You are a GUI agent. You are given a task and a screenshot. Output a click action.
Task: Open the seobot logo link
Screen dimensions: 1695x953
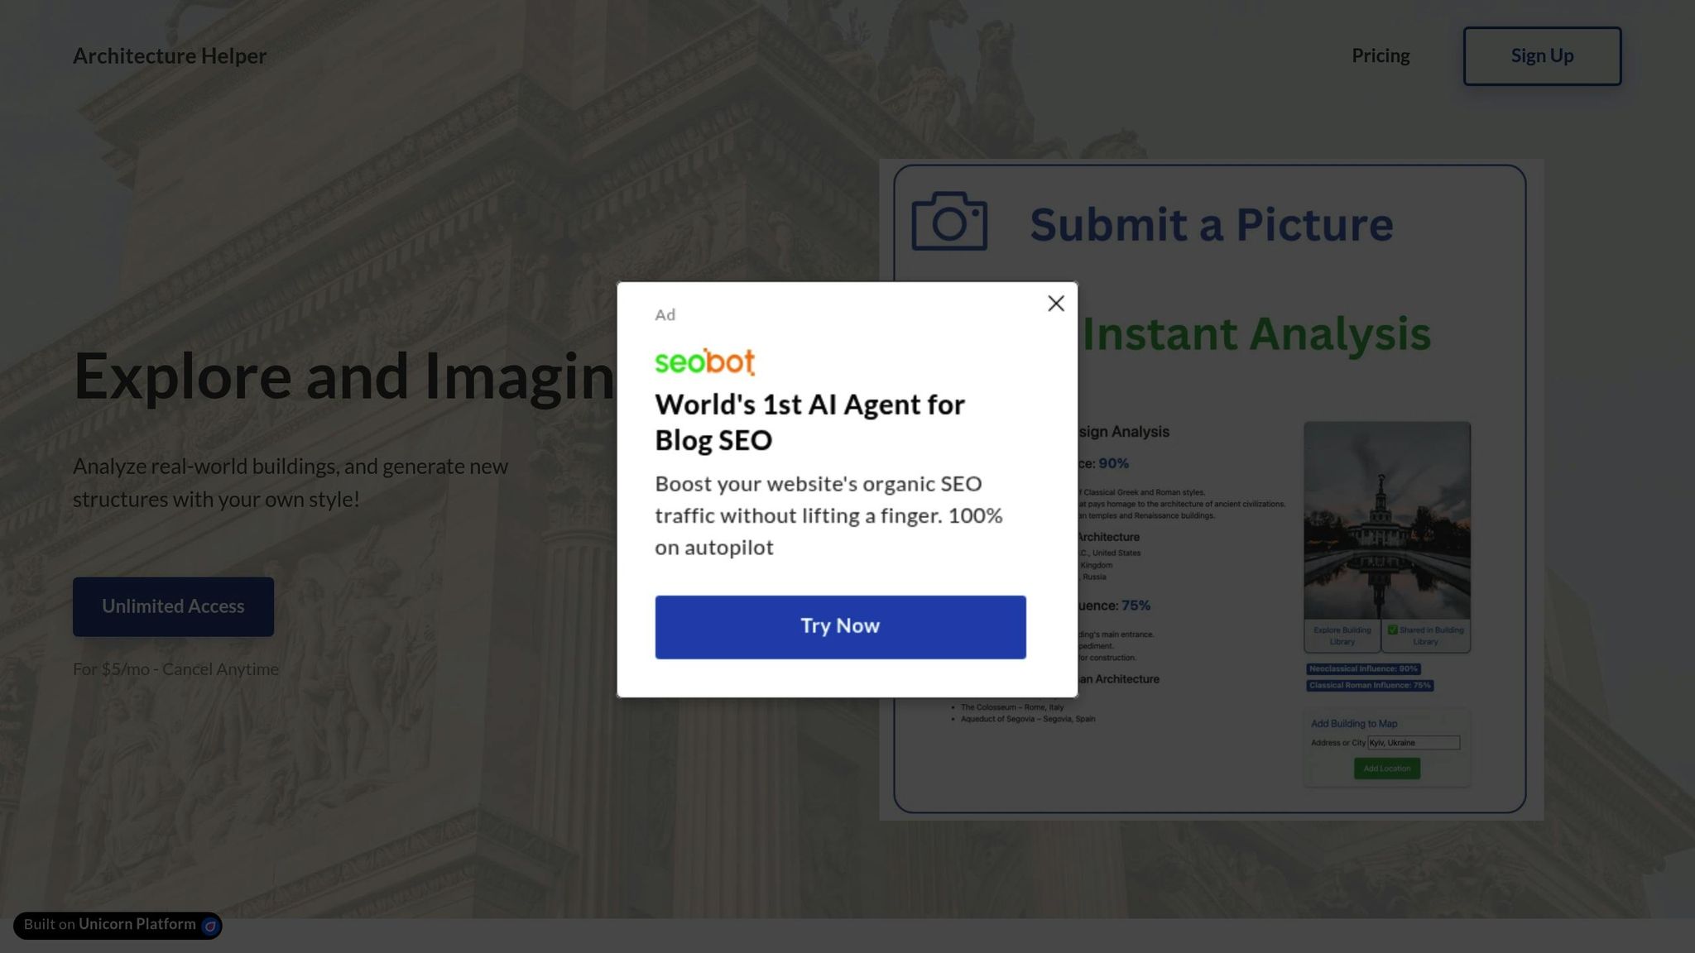(x=705, y=362)
